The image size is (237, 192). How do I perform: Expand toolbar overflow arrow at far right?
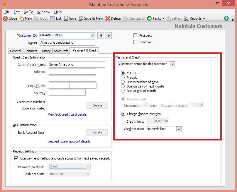tap(233, 20)
